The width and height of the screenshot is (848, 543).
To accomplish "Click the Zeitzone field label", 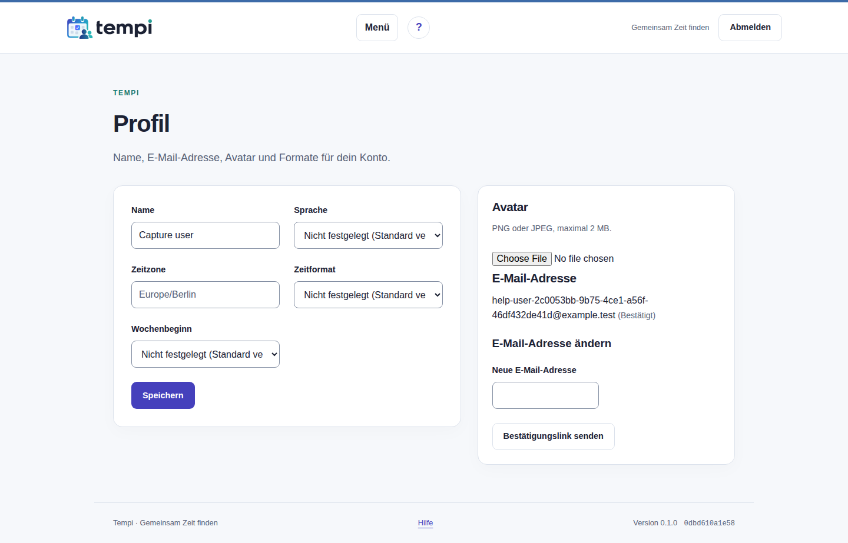I will (x=148, y=269).
